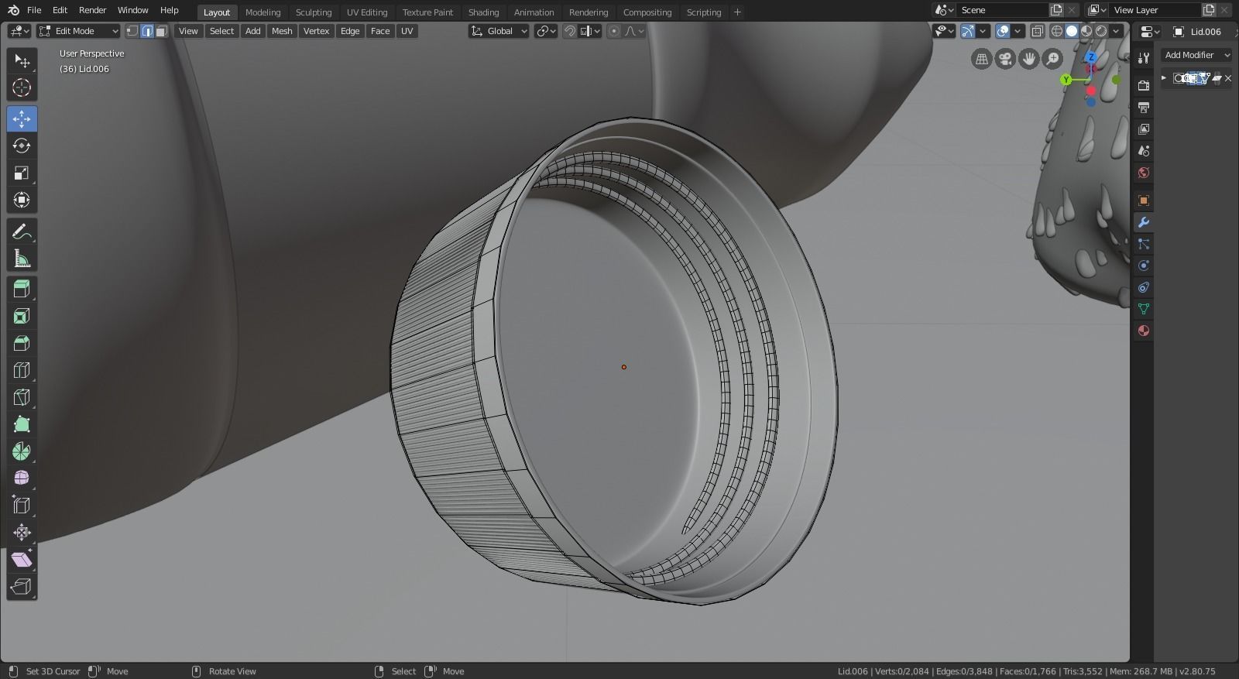This screenshot has height=679, width=1239.
Task: Open the pivot point dropdown
Action: pos(546,31)
